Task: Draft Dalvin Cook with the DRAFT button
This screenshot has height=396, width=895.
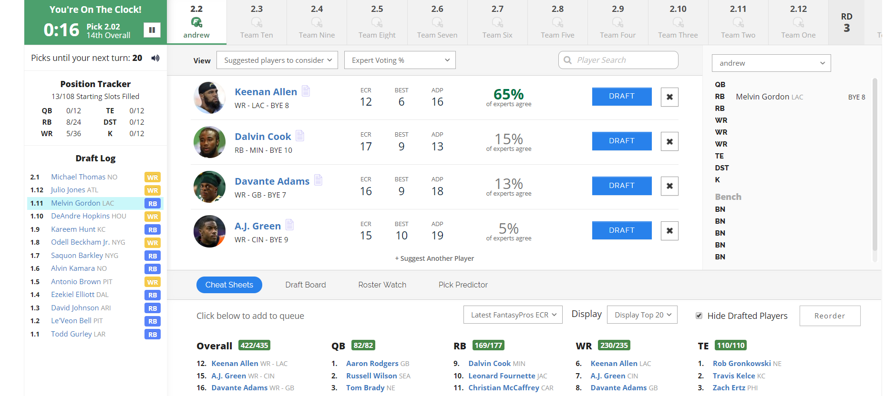Action: click(x=621, y=141)
